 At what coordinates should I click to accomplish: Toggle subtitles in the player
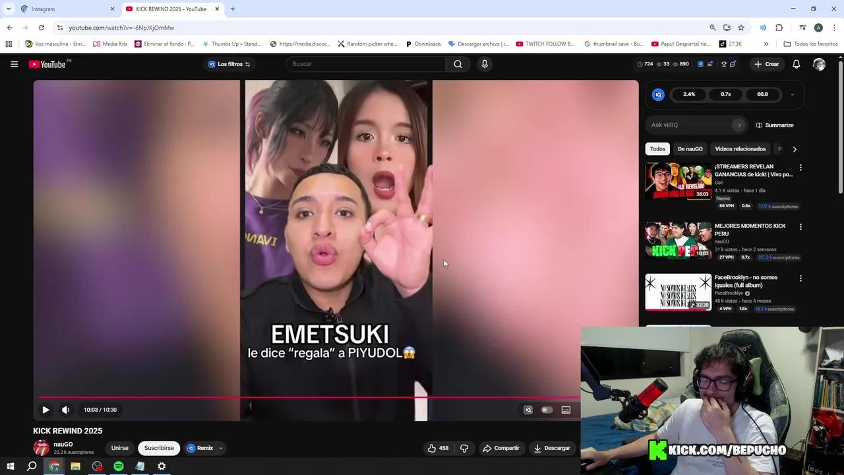point(566,410)
